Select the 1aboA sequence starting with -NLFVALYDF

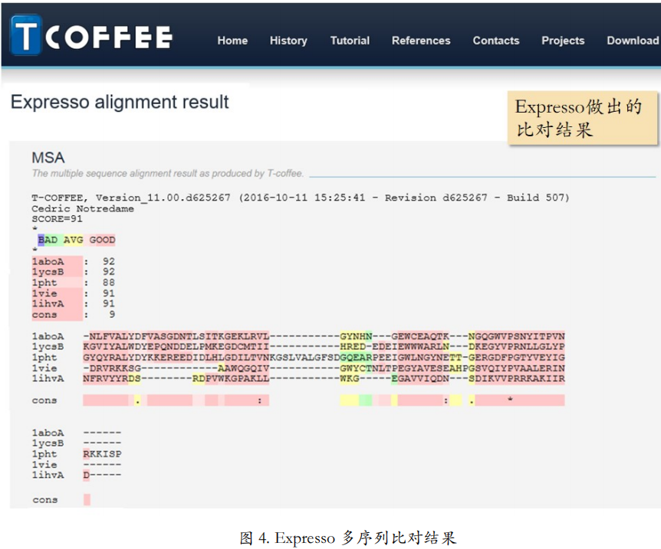324,336
